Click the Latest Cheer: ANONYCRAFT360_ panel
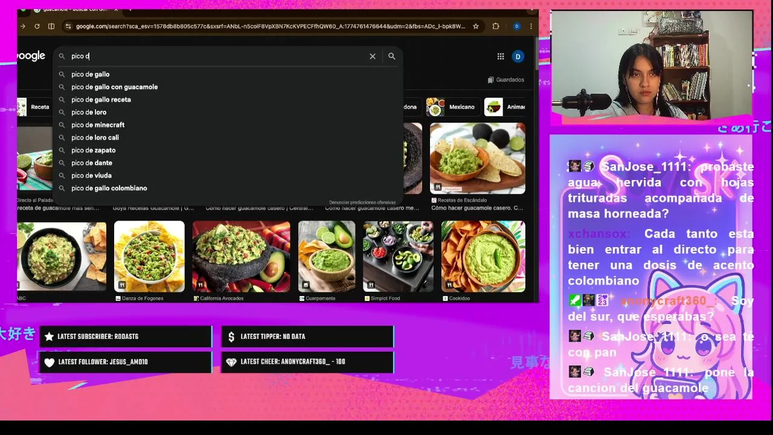The height and width of the screenshot is (435, 773). 307,362
